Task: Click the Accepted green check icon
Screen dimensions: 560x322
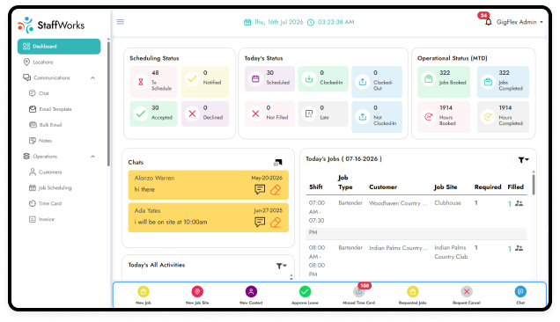Action: coord(141,113)
